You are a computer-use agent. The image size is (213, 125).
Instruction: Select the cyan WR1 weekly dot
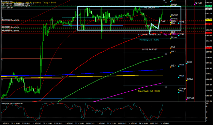click(179, 77)
